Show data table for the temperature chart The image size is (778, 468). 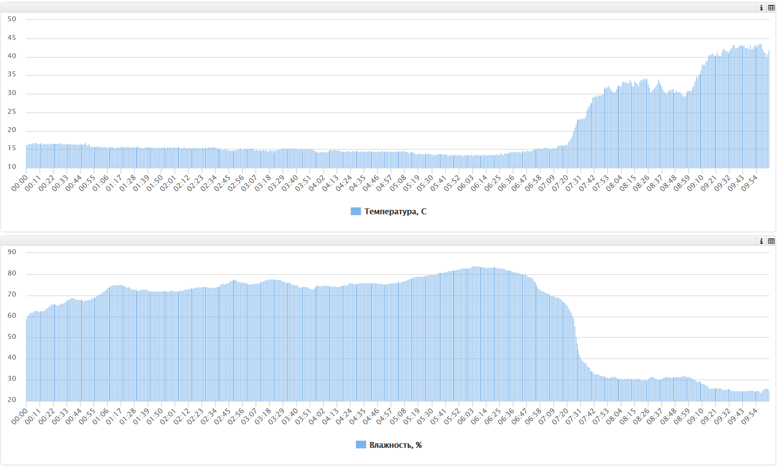[x=771, y=7]
